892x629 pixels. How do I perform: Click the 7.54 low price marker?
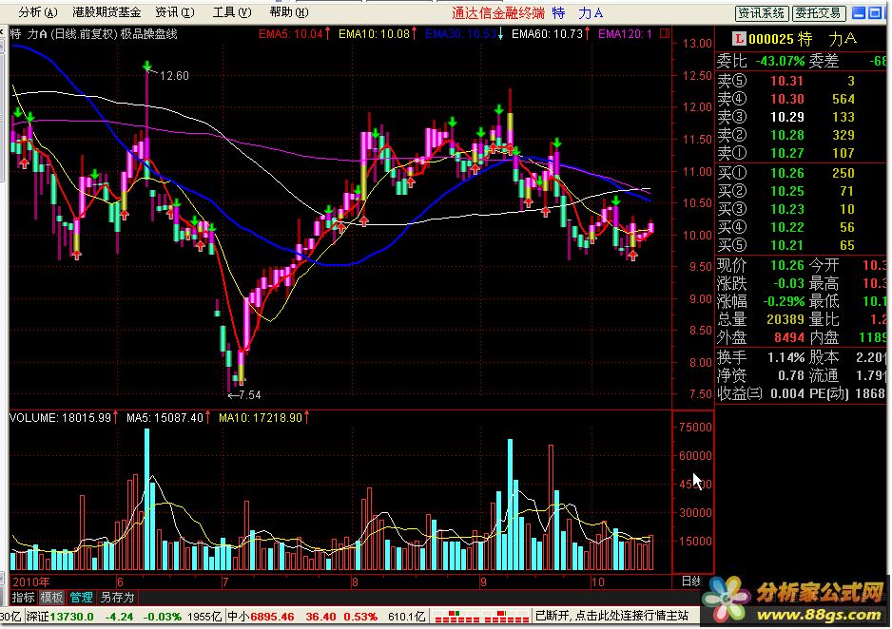[x=249, y=395]
